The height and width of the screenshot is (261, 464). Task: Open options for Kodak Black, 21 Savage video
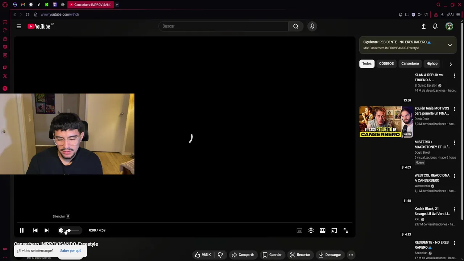coord(455,210)
